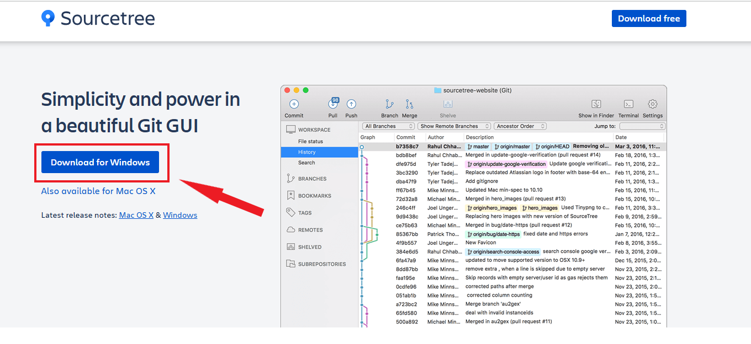Click the hero_images local branch label
The height and width of the screenshot is (344, 751).
point(540,208)
